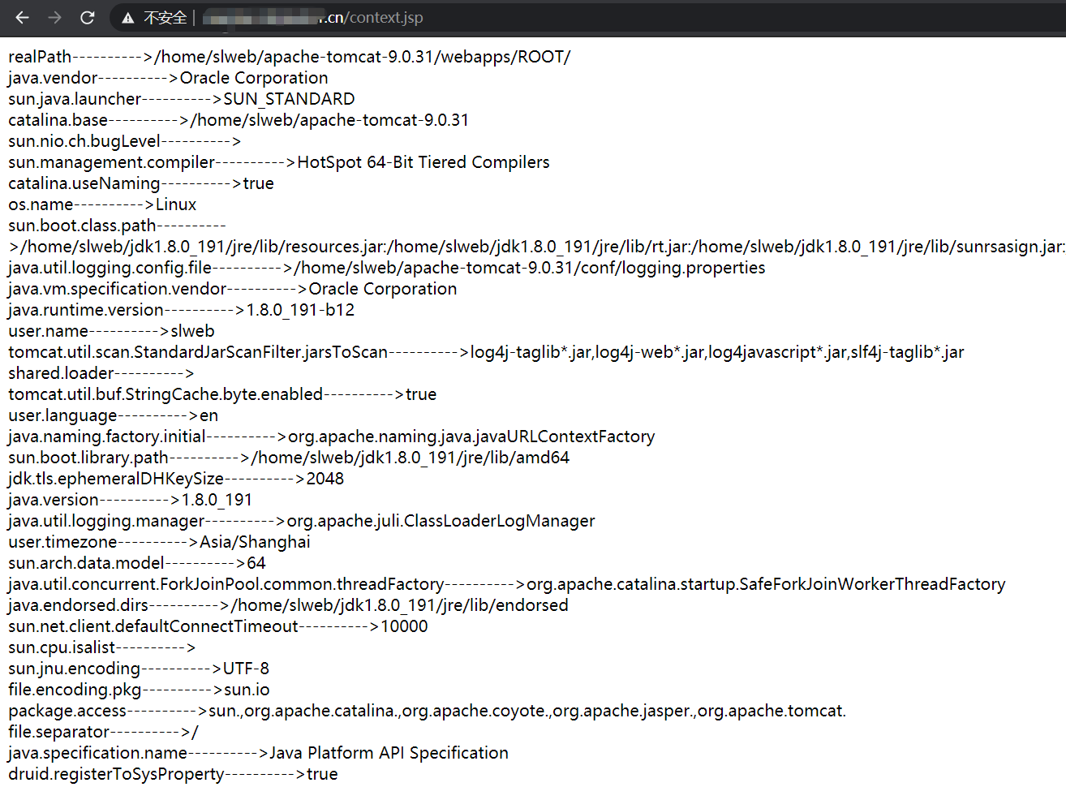1066x787 pixels.
Task: Select the StandardJarScanFilter.jarsToScan line
Action: (487, 352)
